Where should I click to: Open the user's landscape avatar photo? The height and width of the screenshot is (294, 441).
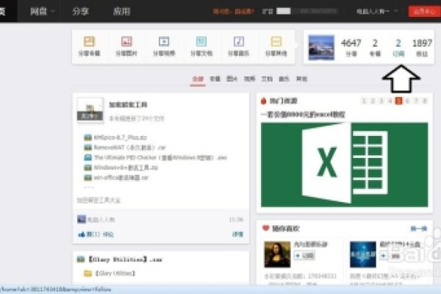tap(321, 48)
